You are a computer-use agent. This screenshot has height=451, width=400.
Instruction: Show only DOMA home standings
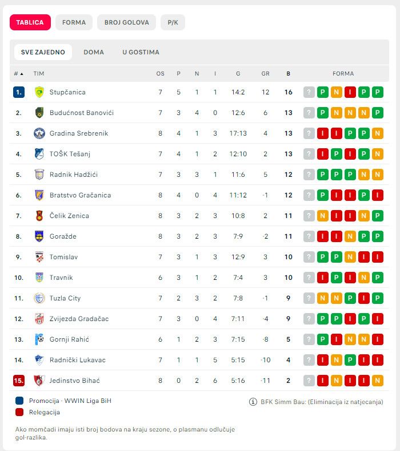click(94, 52)
